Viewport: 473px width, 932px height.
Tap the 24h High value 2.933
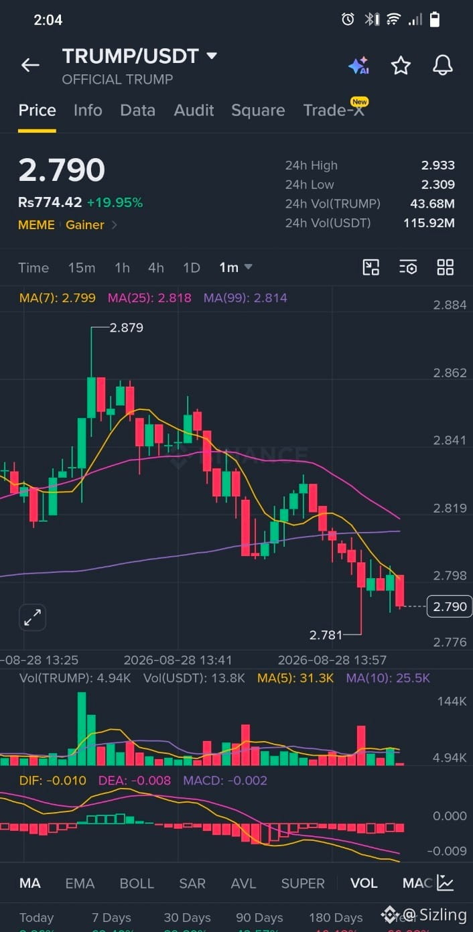coord(438,165)
